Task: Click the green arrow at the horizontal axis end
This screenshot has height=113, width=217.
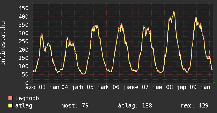Action: click(x=214, y=83)
